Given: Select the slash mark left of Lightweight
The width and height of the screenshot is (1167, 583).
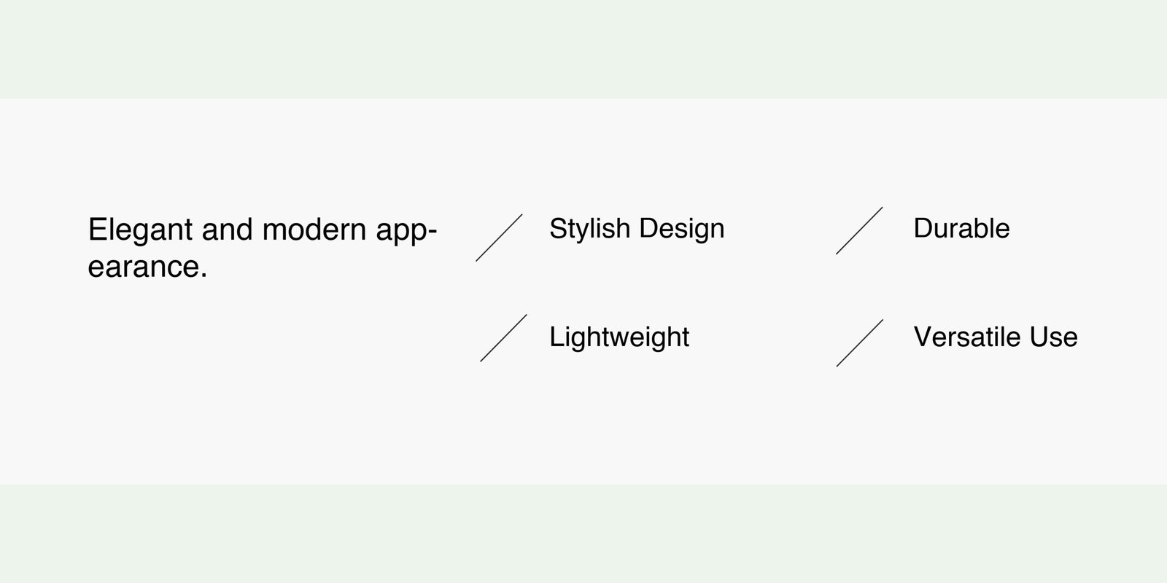Looking at the screenshot, I should click(x=503, y=338).
